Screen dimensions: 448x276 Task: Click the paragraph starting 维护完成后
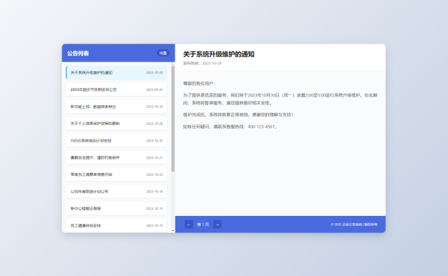coord(238,114)
